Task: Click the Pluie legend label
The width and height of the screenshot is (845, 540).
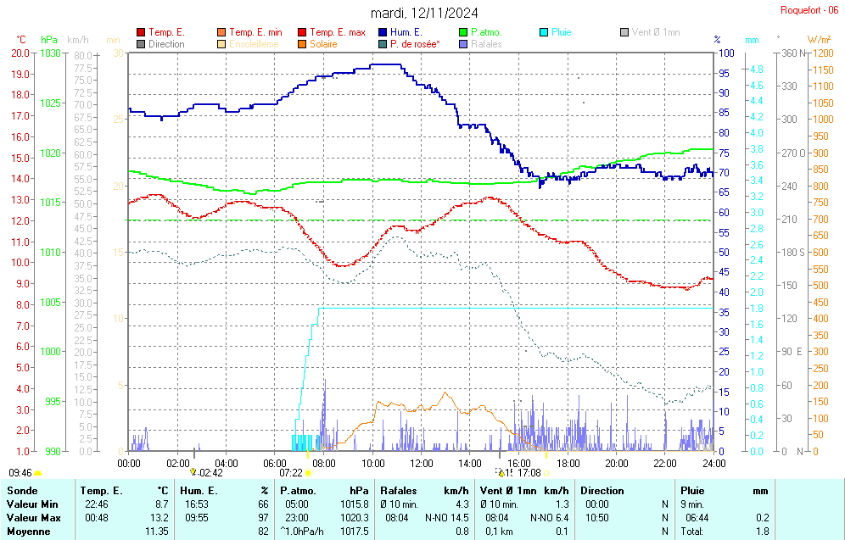Action: [x=561, y=32]
